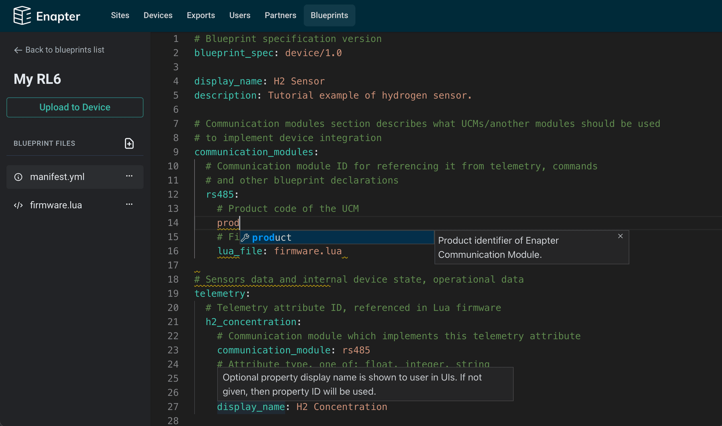The image size is (722, 426).
Task: Select the manifest.yml file entry
Action: [57, 176]
